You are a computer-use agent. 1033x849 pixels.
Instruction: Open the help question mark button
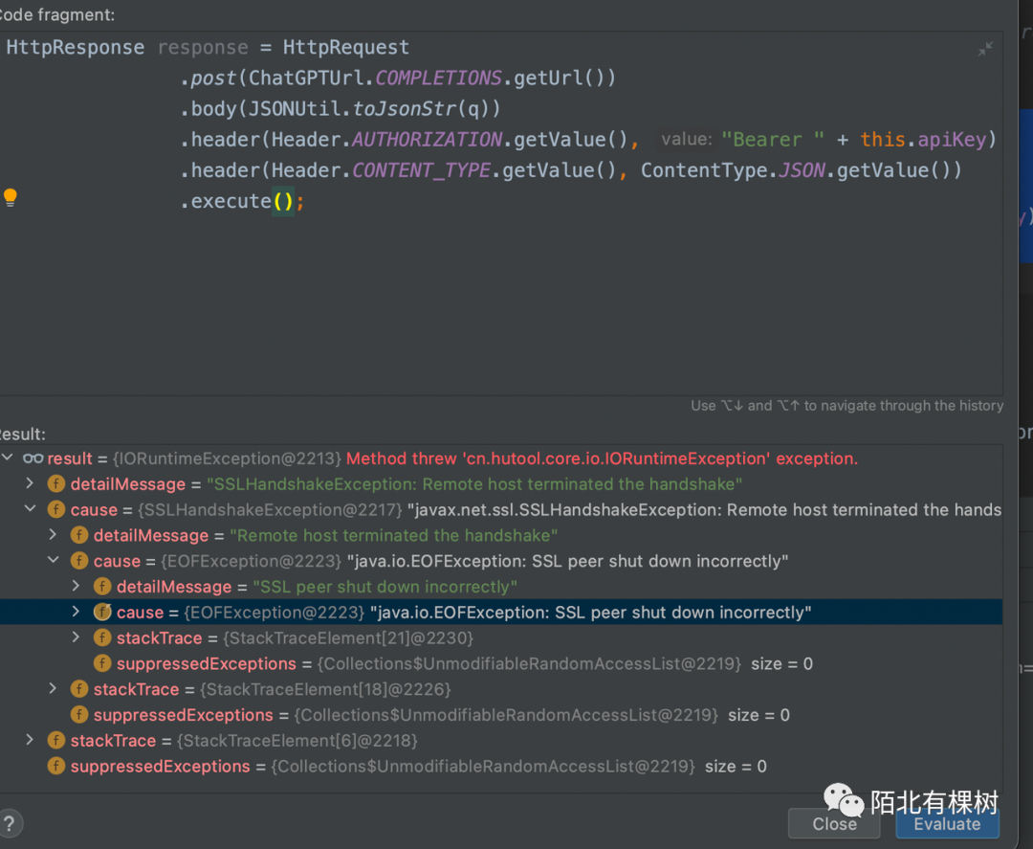point(9,824)
